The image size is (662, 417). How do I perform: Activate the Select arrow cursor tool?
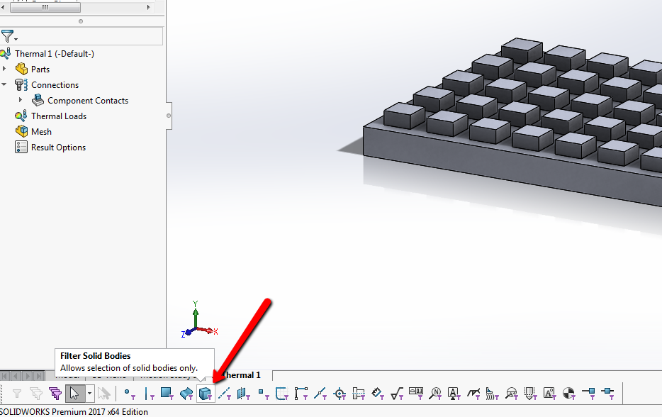(74, 394)
